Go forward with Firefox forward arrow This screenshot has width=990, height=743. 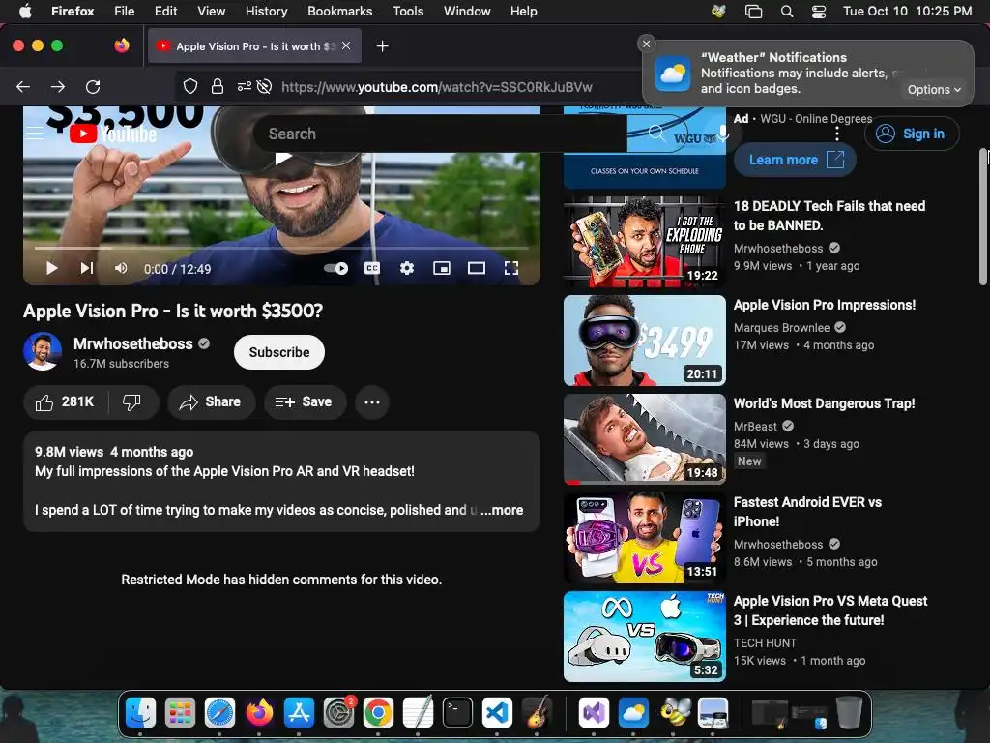(58, 86)
